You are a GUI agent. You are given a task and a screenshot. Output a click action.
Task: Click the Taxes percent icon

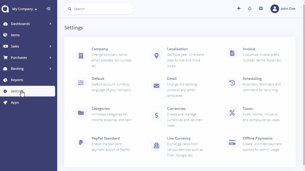coord(232,113)
